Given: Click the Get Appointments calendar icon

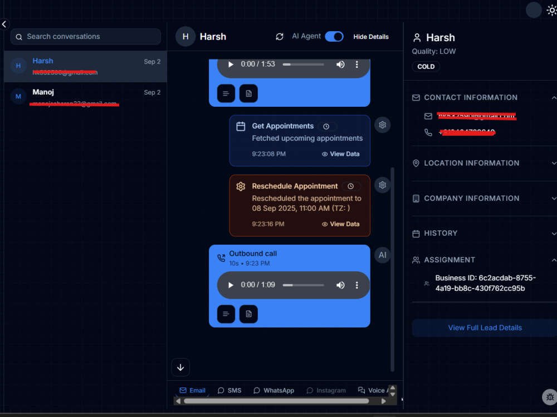Looking at the screenshot, I should point(241,126).
